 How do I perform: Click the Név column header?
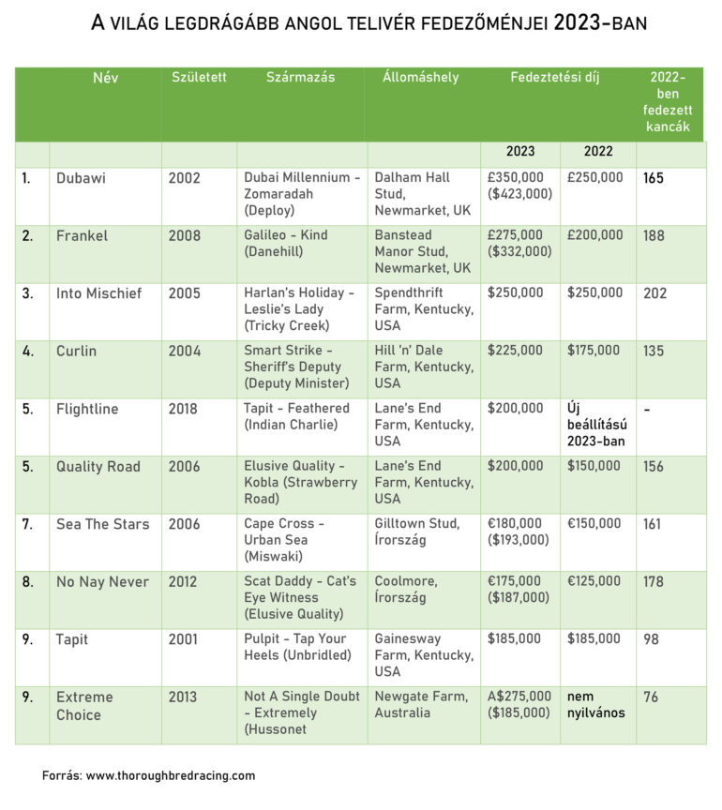[x=106, y=77]
